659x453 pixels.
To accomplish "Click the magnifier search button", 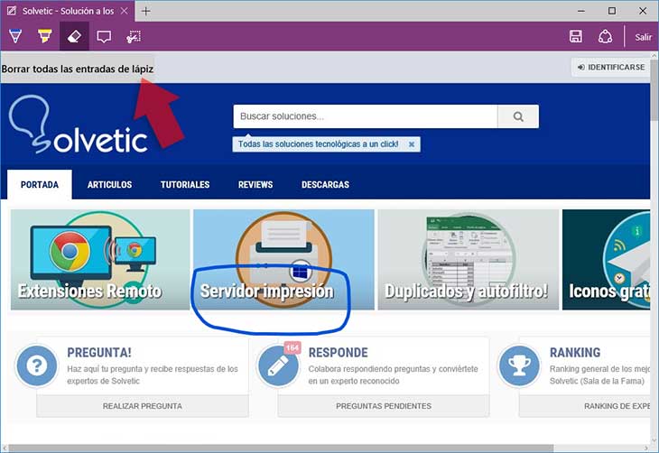I will pos(518,116).
